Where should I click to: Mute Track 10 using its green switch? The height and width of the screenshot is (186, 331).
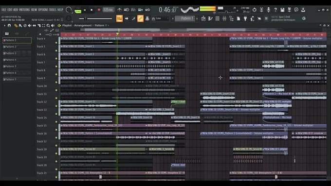point(56,90)
